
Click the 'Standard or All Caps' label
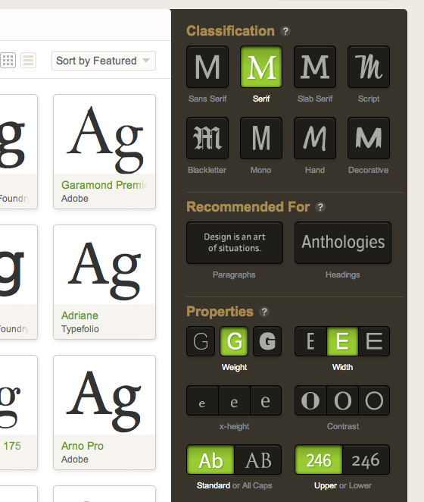(234, 485)
